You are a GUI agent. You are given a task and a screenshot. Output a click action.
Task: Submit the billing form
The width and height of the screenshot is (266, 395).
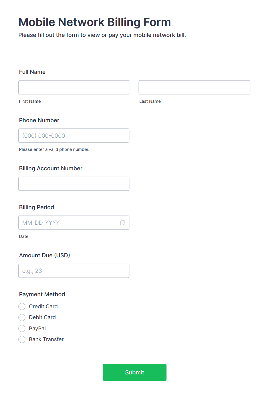135,372
